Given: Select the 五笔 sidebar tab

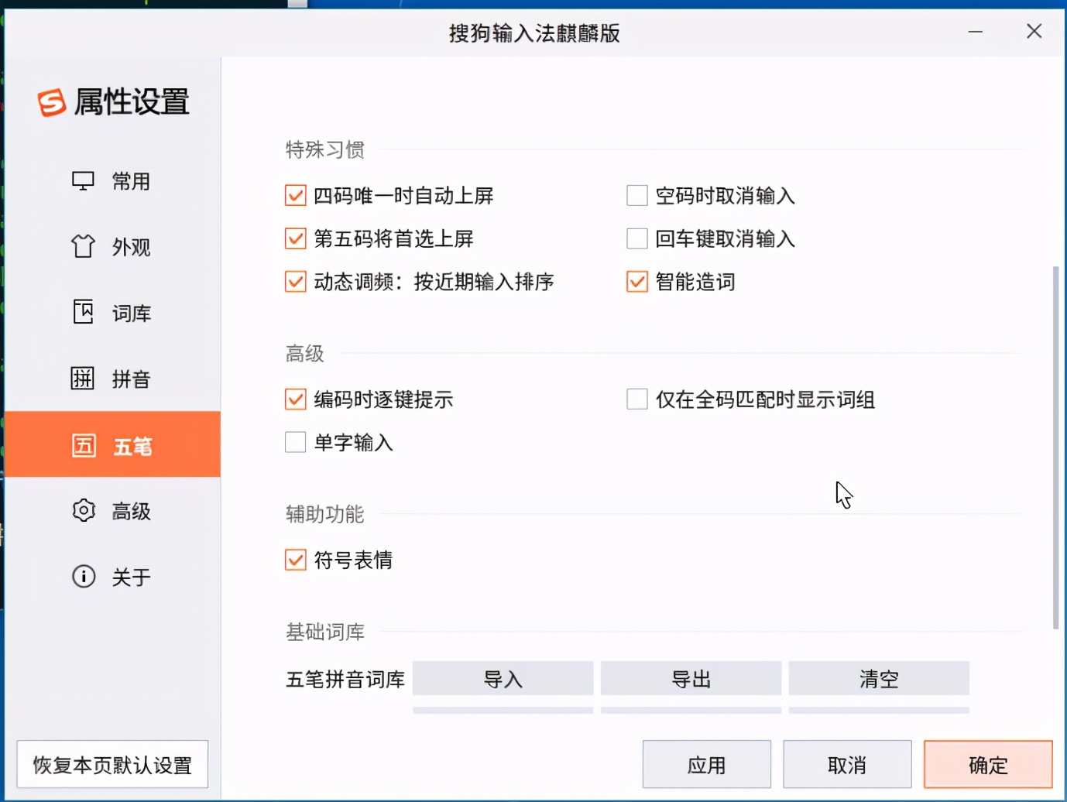Looking at the screenshot, I should 113,444.
